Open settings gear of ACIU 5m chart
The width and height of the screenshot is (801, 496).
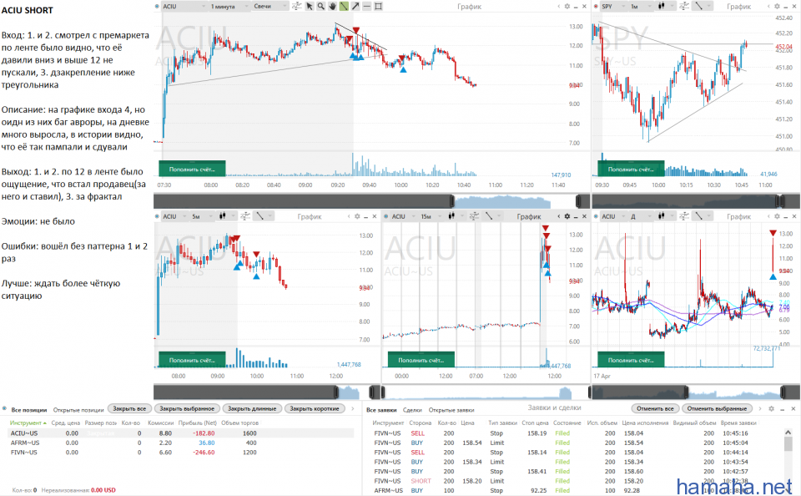click(x=357, y=216)
